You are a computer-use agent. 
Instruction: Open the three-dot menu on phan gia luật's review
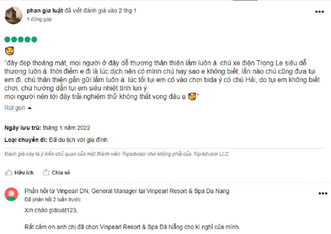pyautogui.click(x=319, y=12)
